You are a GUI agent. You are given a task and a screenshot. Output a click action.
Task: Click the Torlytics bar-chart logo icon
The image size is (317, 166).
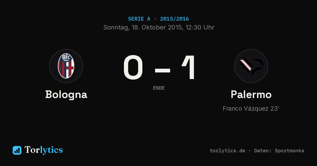coord(17,150)
